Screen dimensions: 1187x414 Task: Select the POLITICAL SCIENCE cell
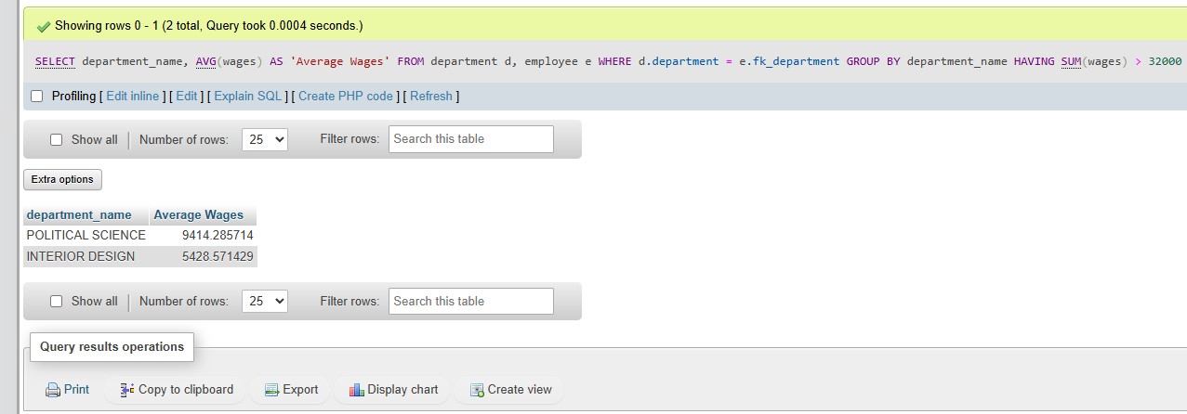click(x=86, y=236)
